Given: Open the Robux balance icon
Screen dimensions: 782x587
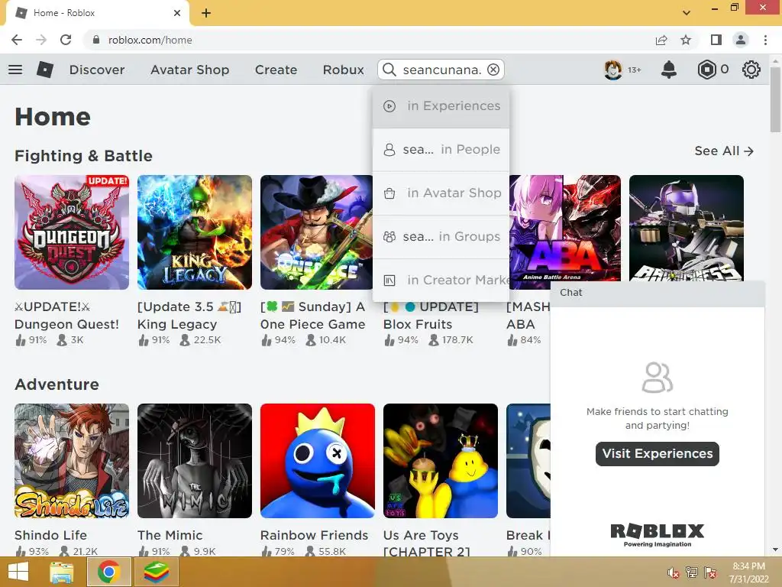Looking at the screenshot, I should point(706,70).
